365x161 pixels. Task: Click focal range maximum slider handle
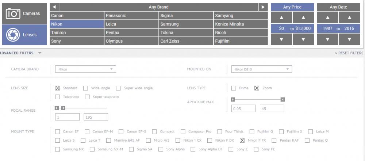pyautogui.click(x=63, y=108)
